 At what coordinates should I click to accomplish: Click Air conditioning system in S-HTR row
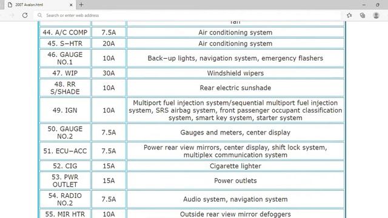(235, 44)
